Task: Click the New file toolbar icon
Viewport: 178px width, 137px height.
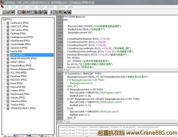Action: click(x=4, y=12)
